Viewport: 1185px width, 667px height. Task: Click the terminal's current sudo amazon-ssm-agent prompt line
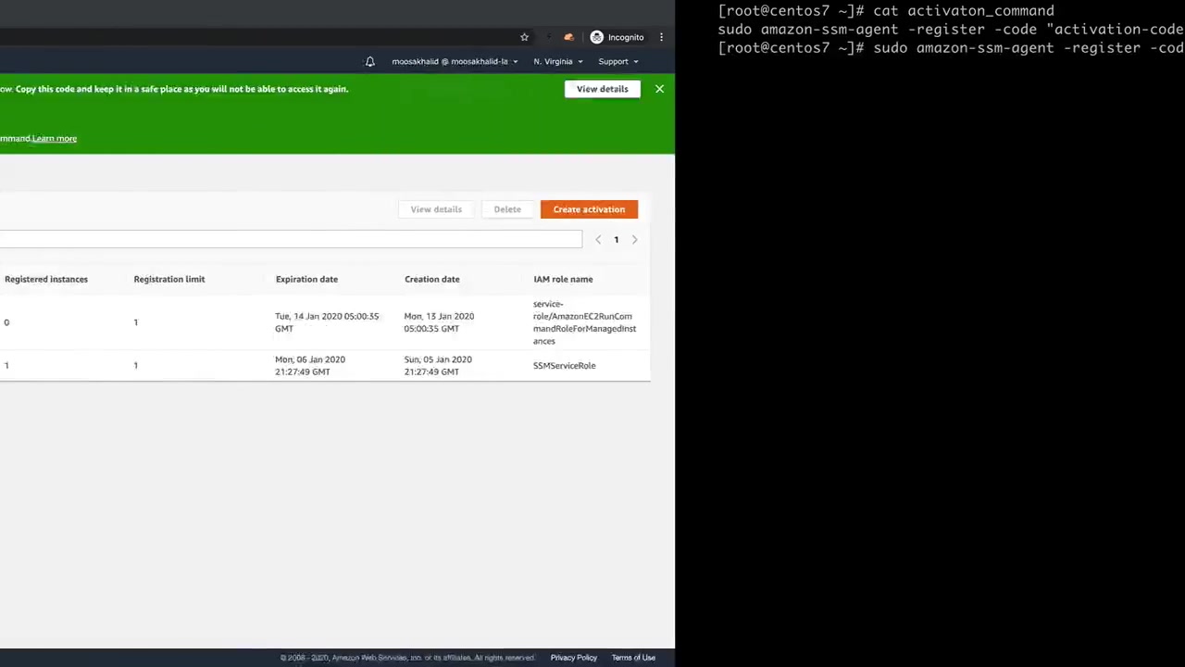(951, 48)
